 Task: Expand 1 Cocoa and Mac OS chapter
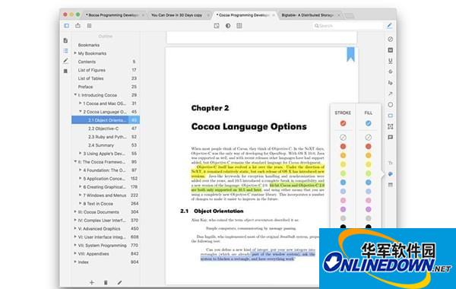(81, 103)
